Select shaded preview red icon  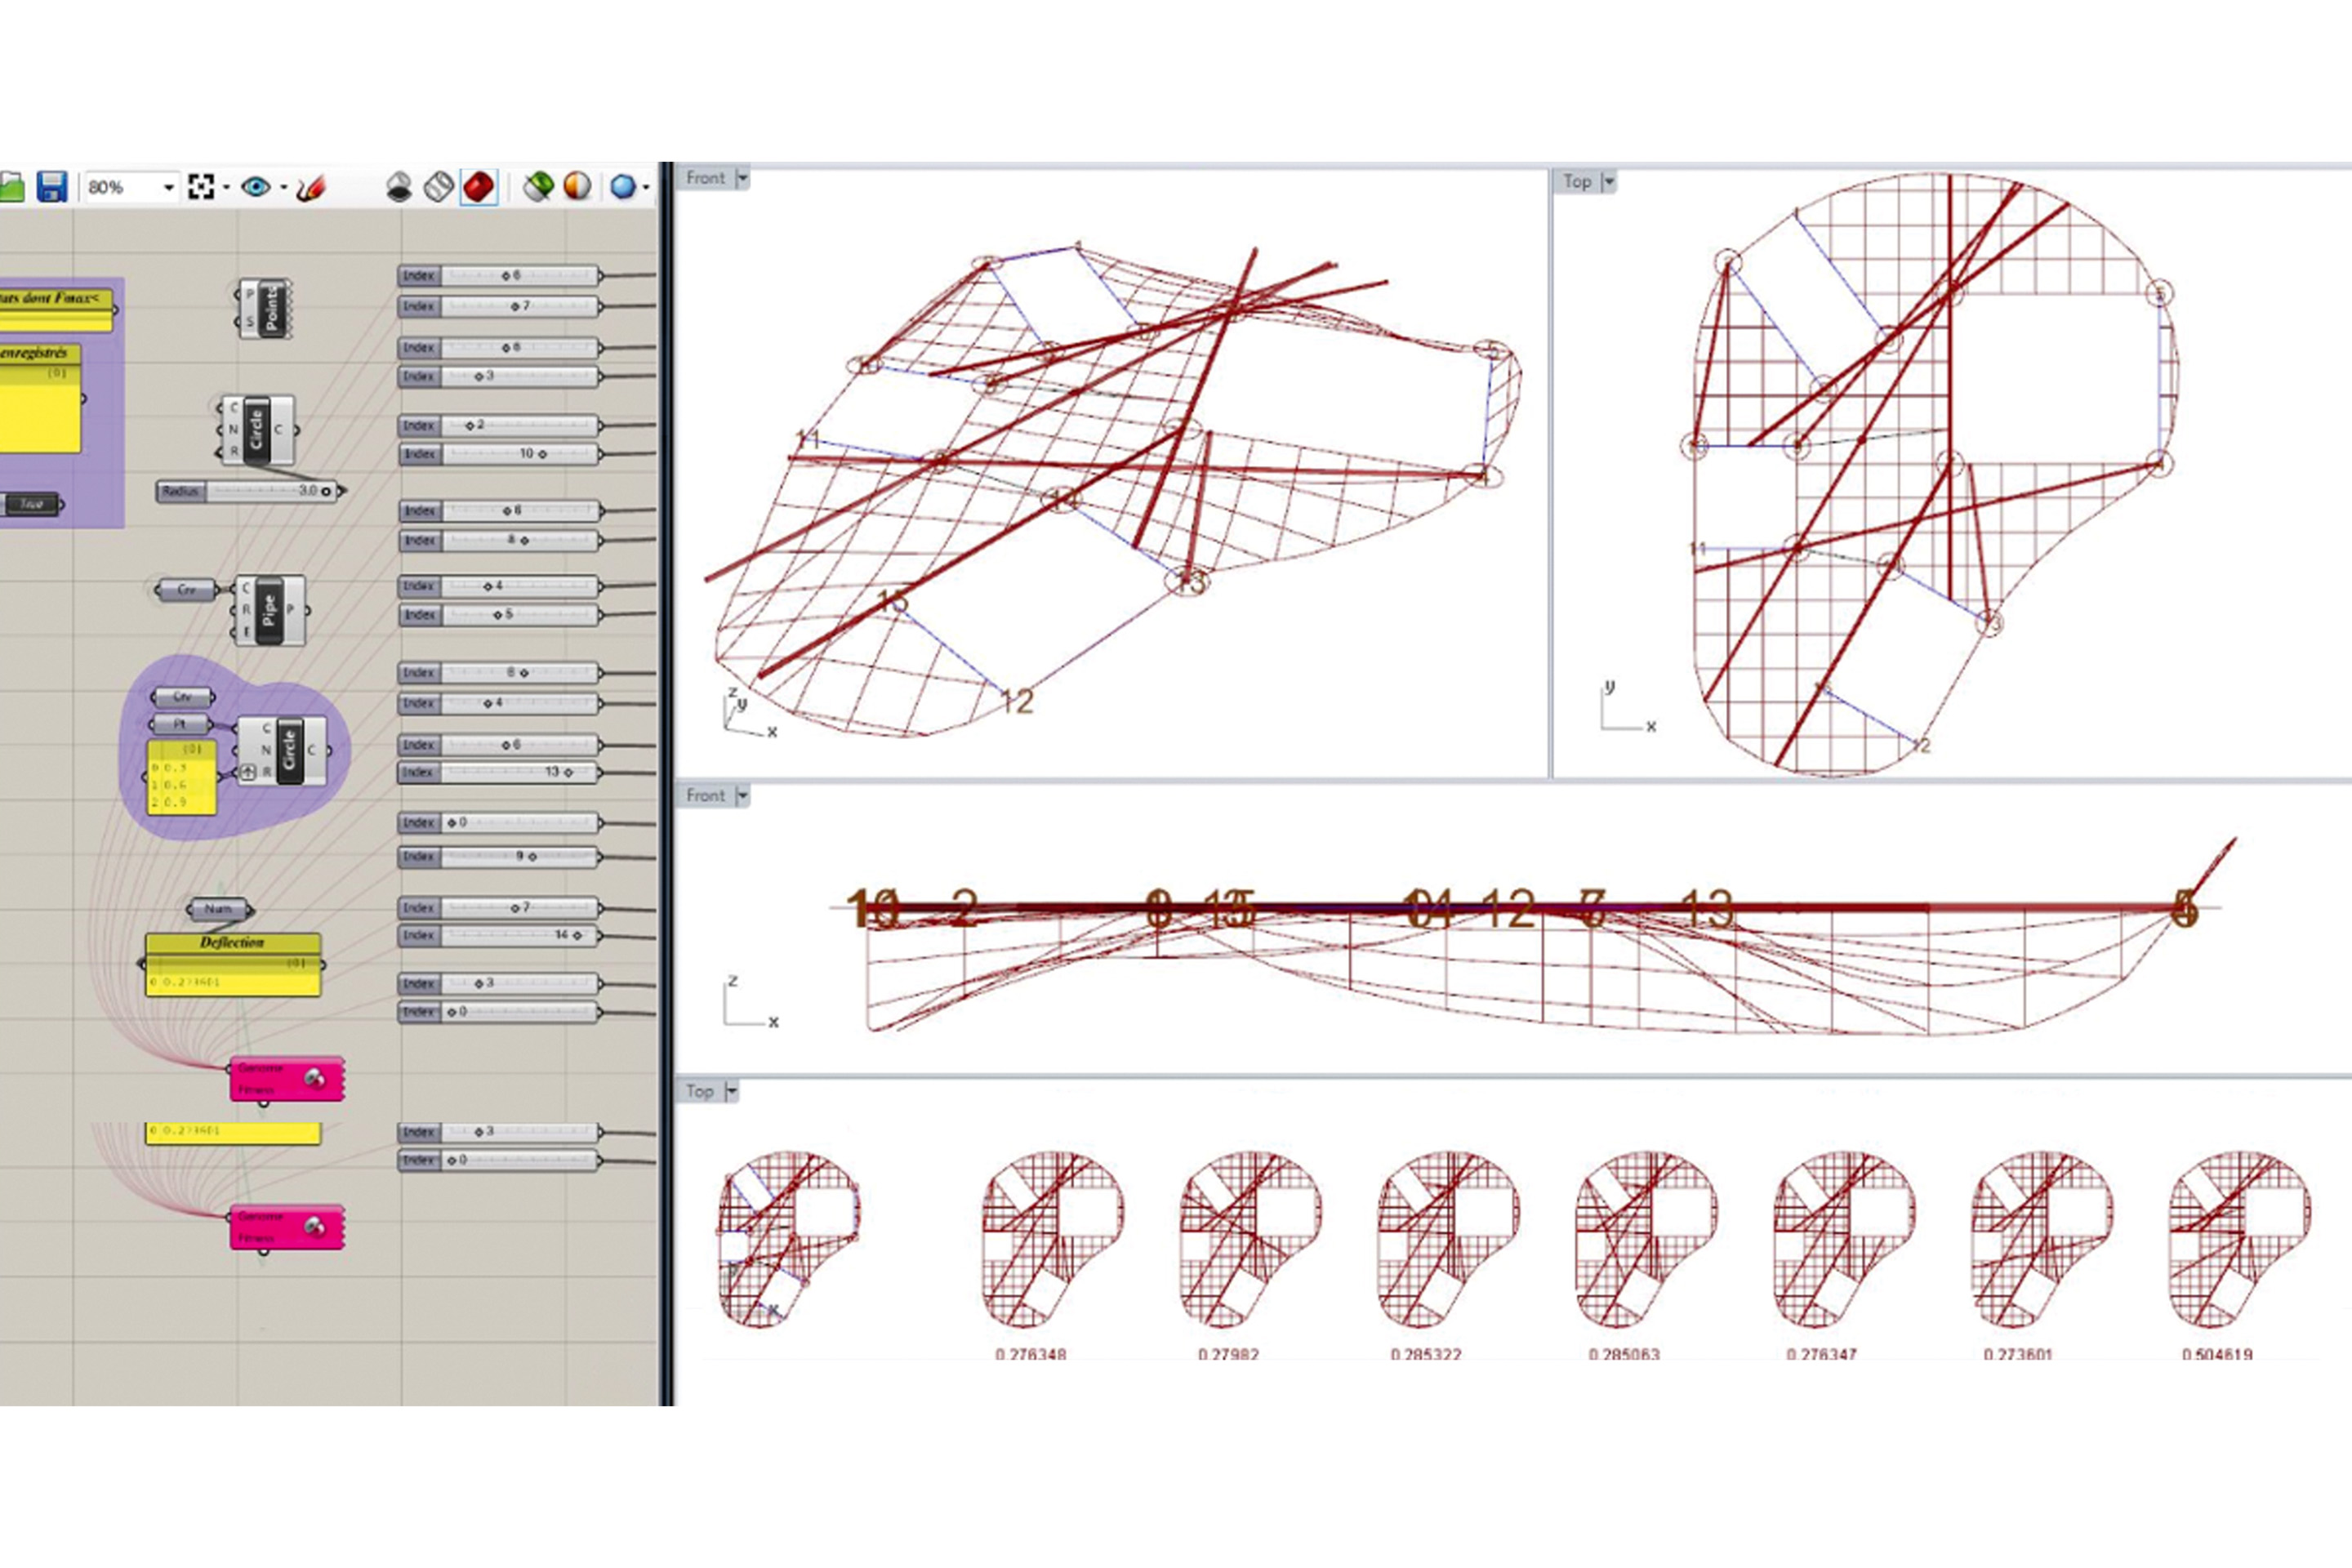[479, 187]
